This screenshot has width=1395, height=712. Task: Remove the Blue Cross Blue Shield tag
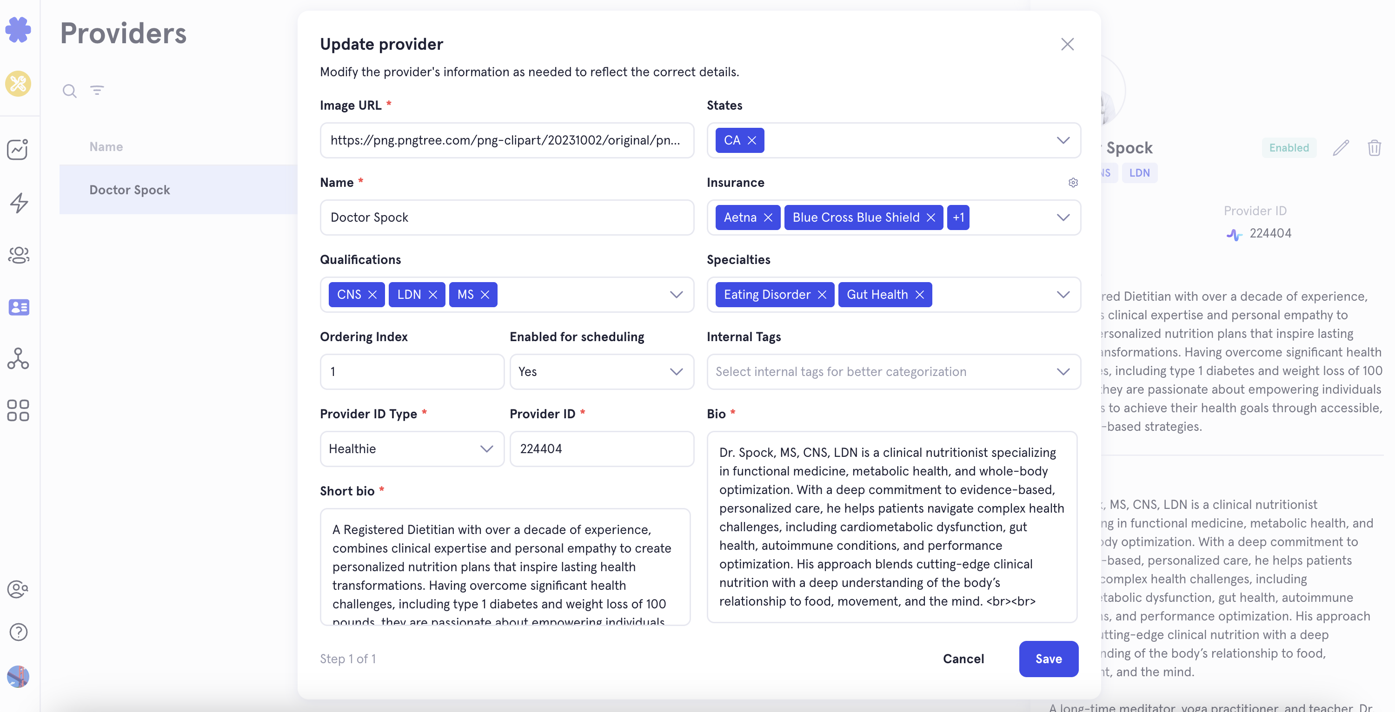931,218
